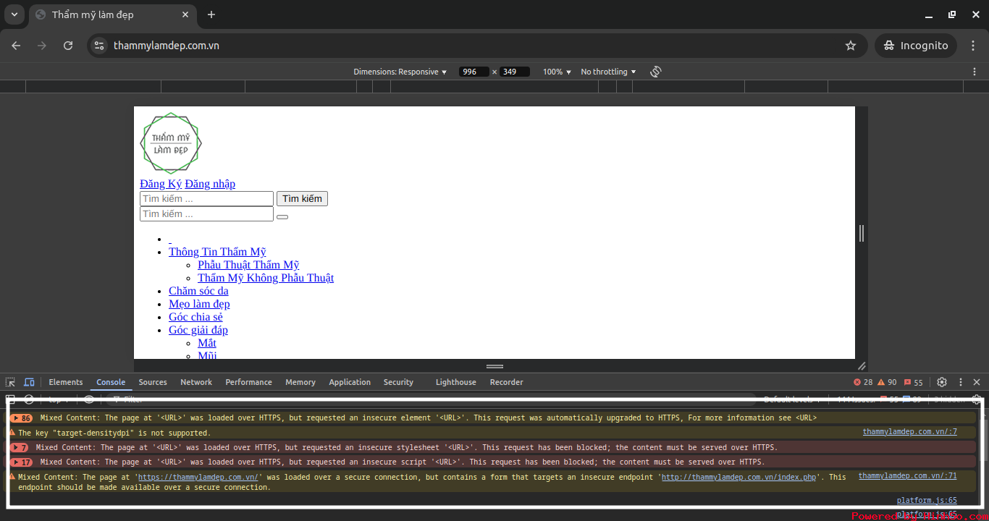Open the 100% zoom dropdown

pos(557,72)
